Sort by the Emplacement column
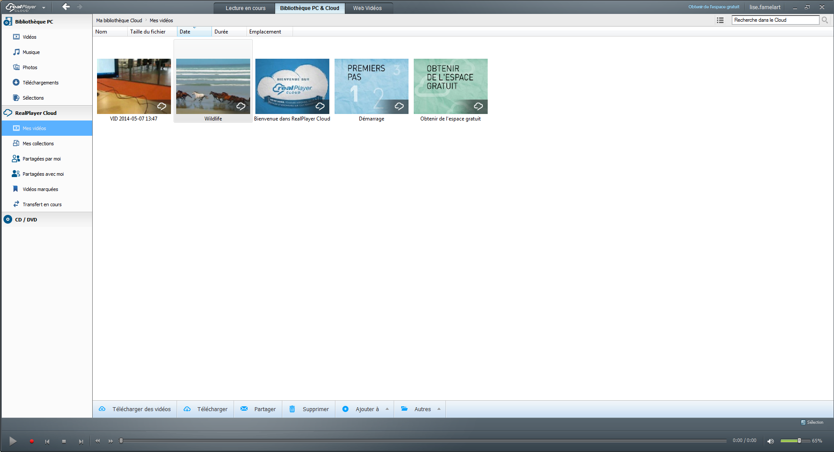Viewport: 834px width, 452px height. 269,32
